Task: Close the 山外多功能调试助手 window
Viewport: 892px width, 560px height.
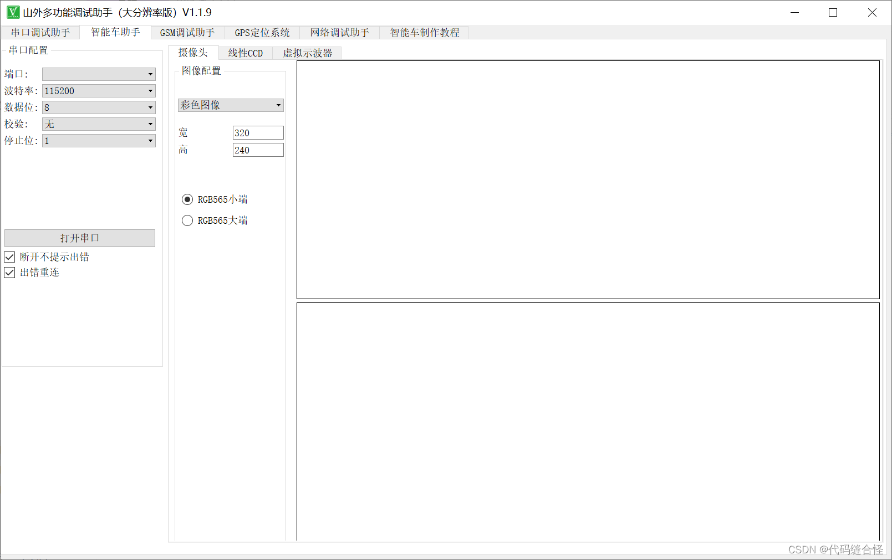Action: [x=872, y=13]
